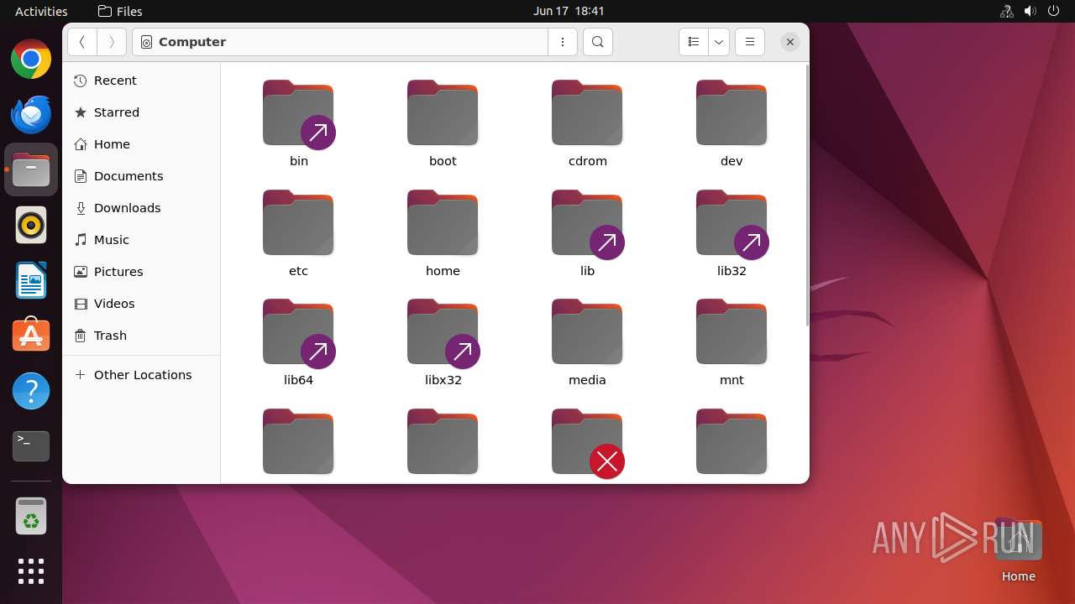Click the vertical scrollbar of folder view
The width and height of the screenshot is (1075, 604).
(807, 195)
